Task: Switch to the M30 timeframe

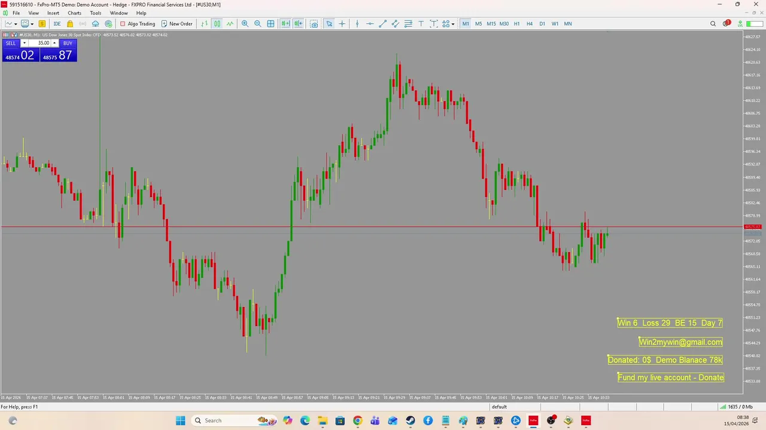Action: (x=504, y=24)
